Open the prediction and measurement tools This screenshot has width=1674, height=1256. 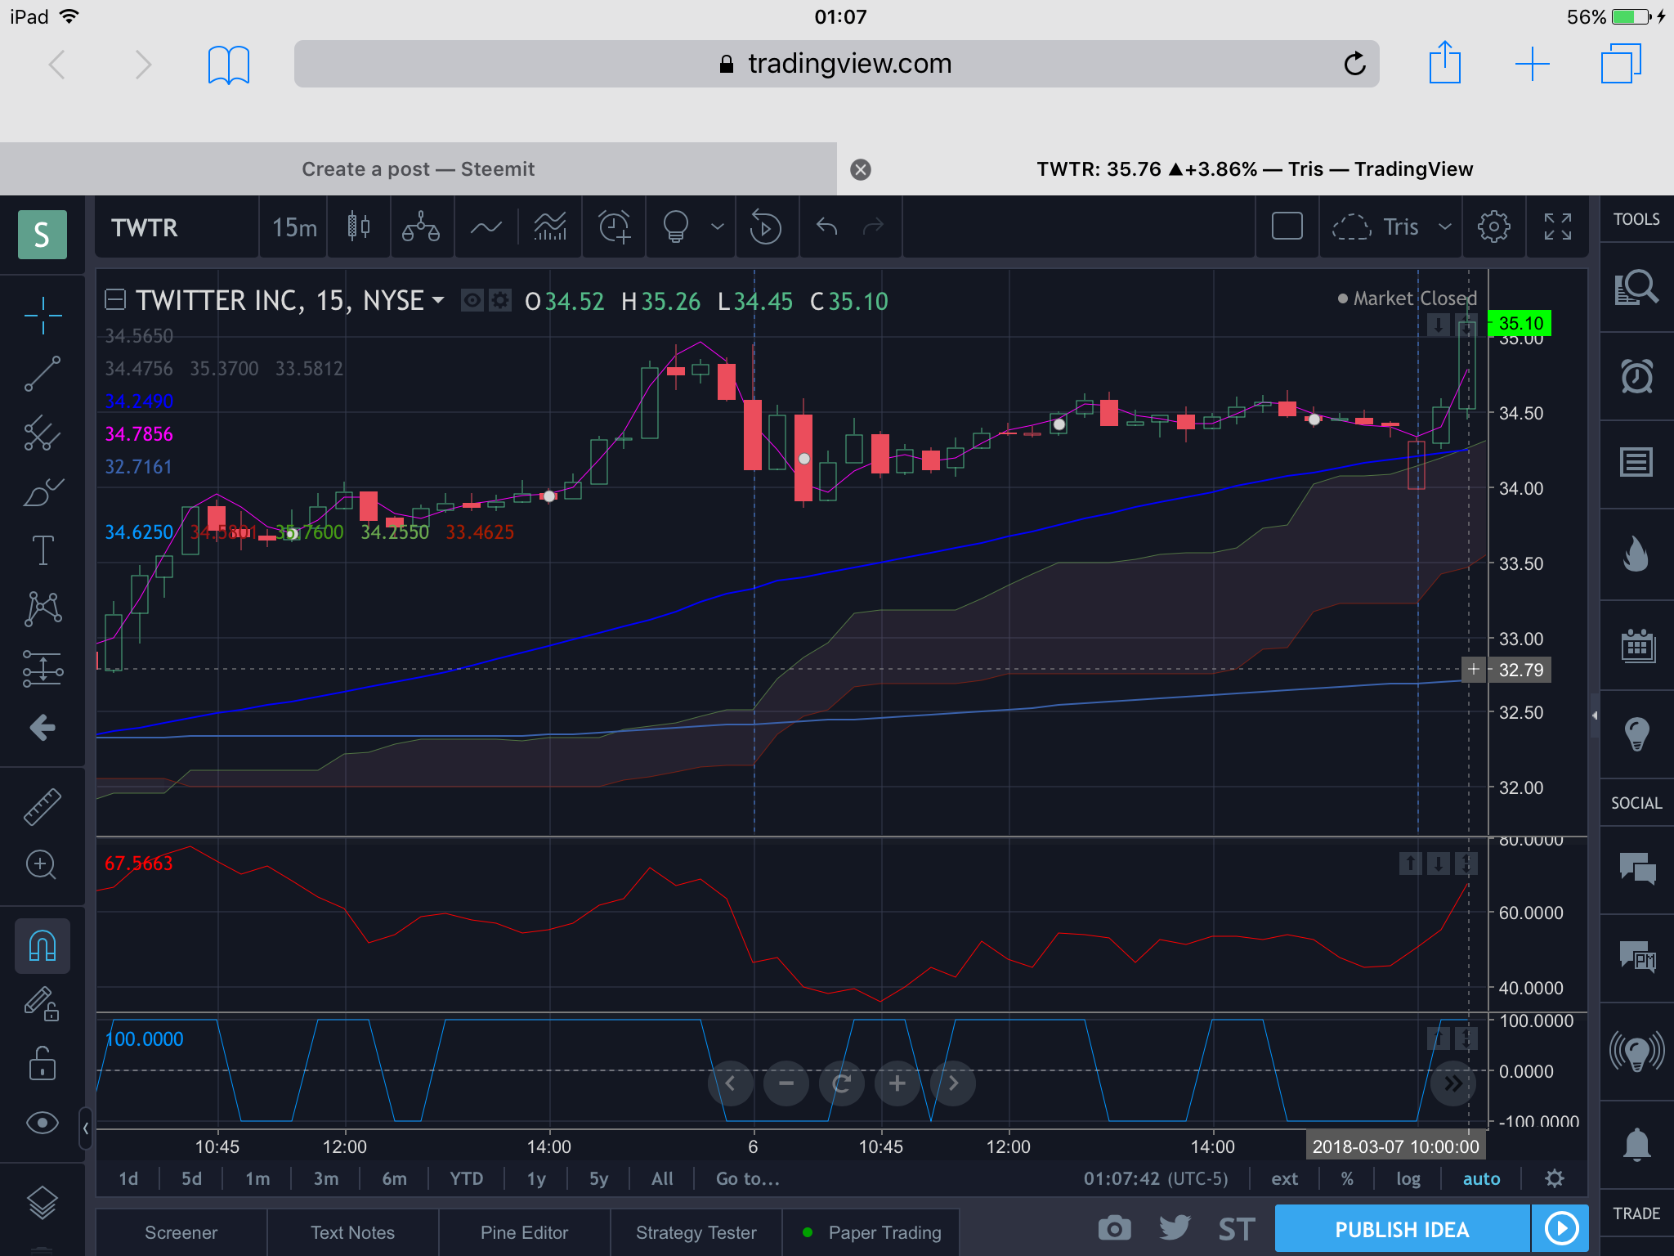tap(43, 668)
